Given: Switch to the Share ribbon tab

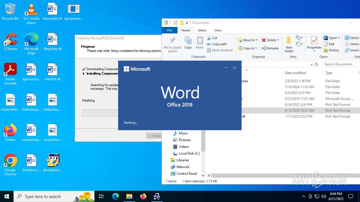Looking at the screenshot, I should point(202,30).
